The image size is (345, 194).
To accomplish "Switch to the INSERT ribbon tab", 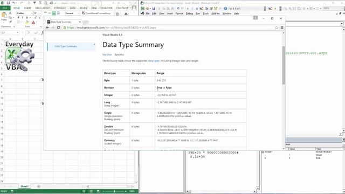I will pos(27,8).
